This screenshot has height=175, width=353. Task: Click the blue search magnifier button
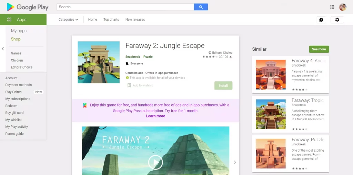click(201, 7)
